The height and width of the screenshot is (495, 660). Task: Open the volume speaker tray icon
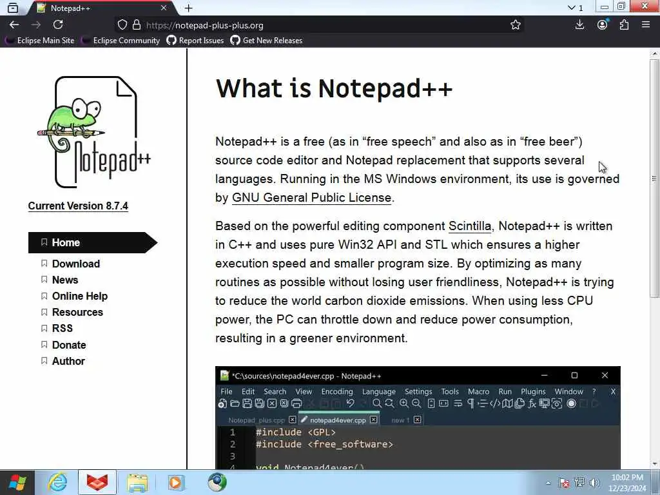coord(594,483)
